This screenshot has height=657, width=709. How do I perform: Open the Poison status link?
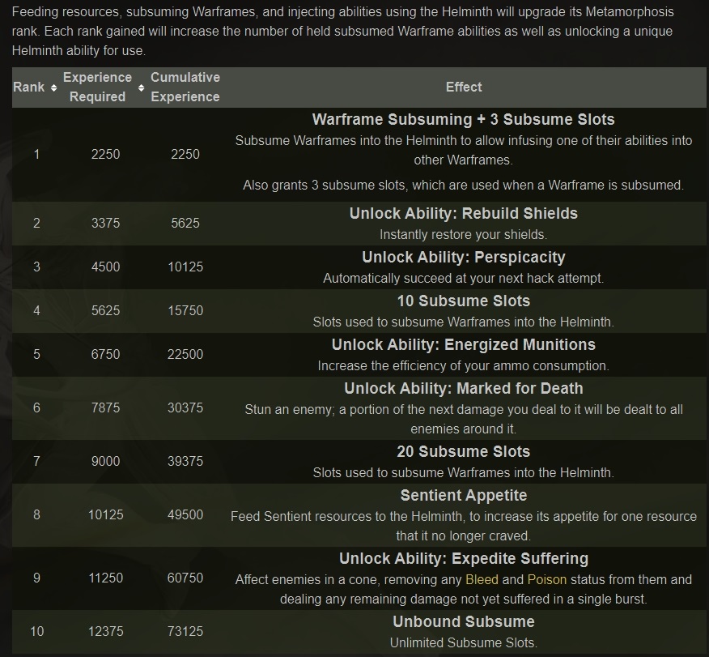[x=546, y=579]
